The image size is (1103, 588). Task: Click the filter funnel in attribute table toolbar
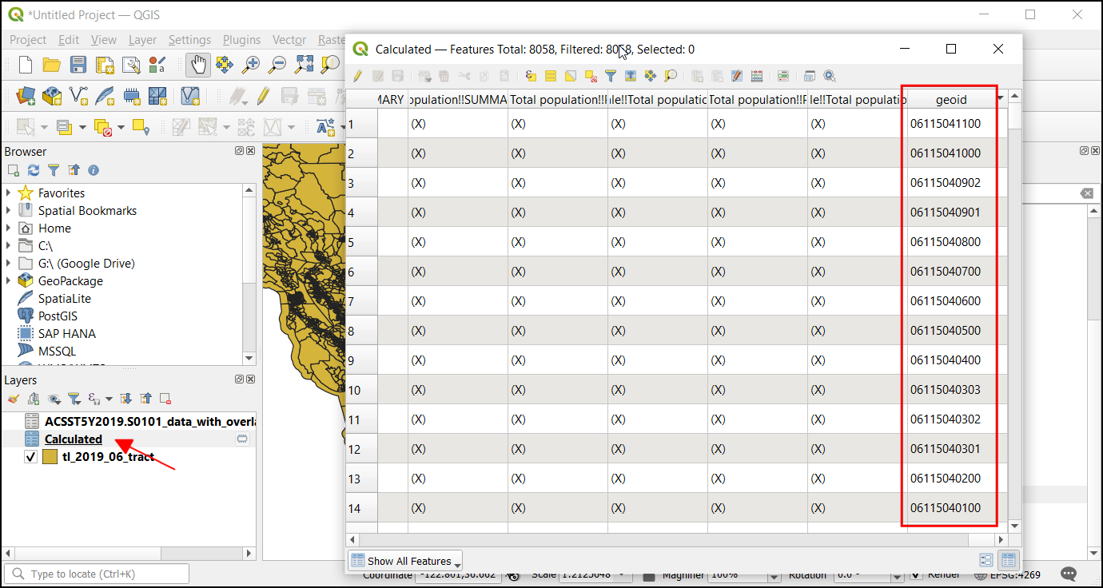[611, 77]
